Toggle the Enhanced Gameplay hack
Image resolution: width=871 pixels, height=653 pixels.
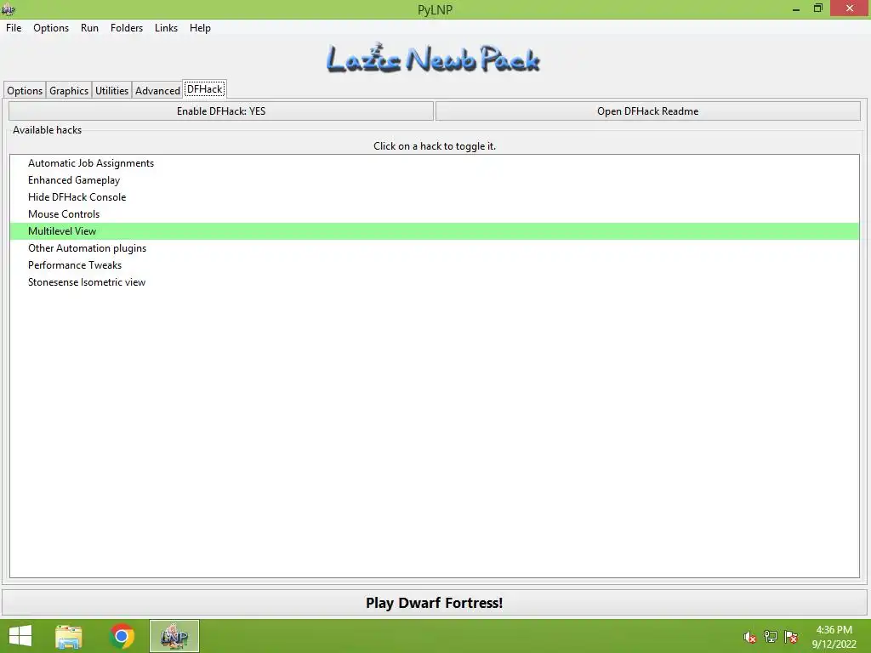click(435, 180)
